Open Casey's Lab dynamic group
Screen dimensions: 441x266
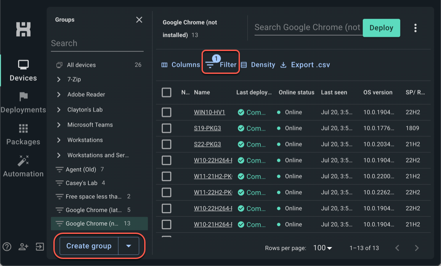99,183
